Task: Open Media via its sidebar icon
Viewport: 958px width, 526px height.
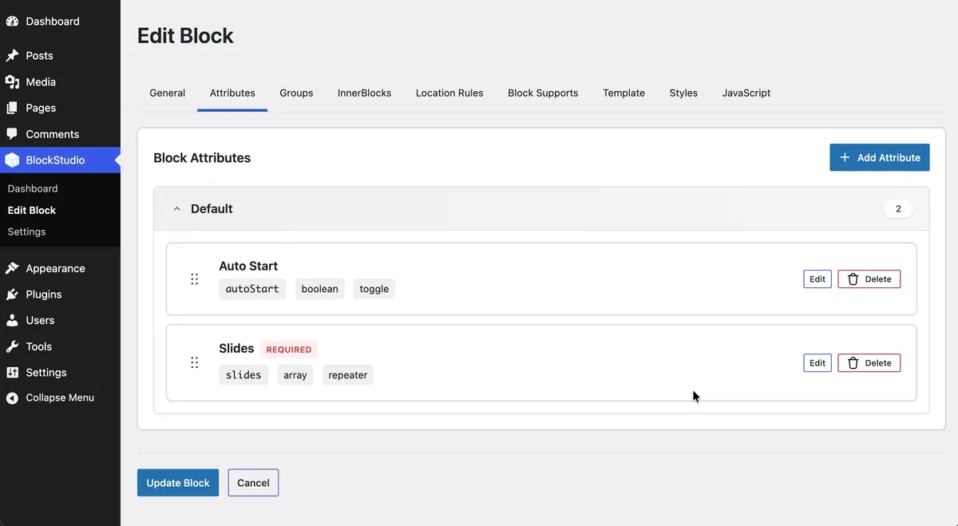Action: pos(12,81)
